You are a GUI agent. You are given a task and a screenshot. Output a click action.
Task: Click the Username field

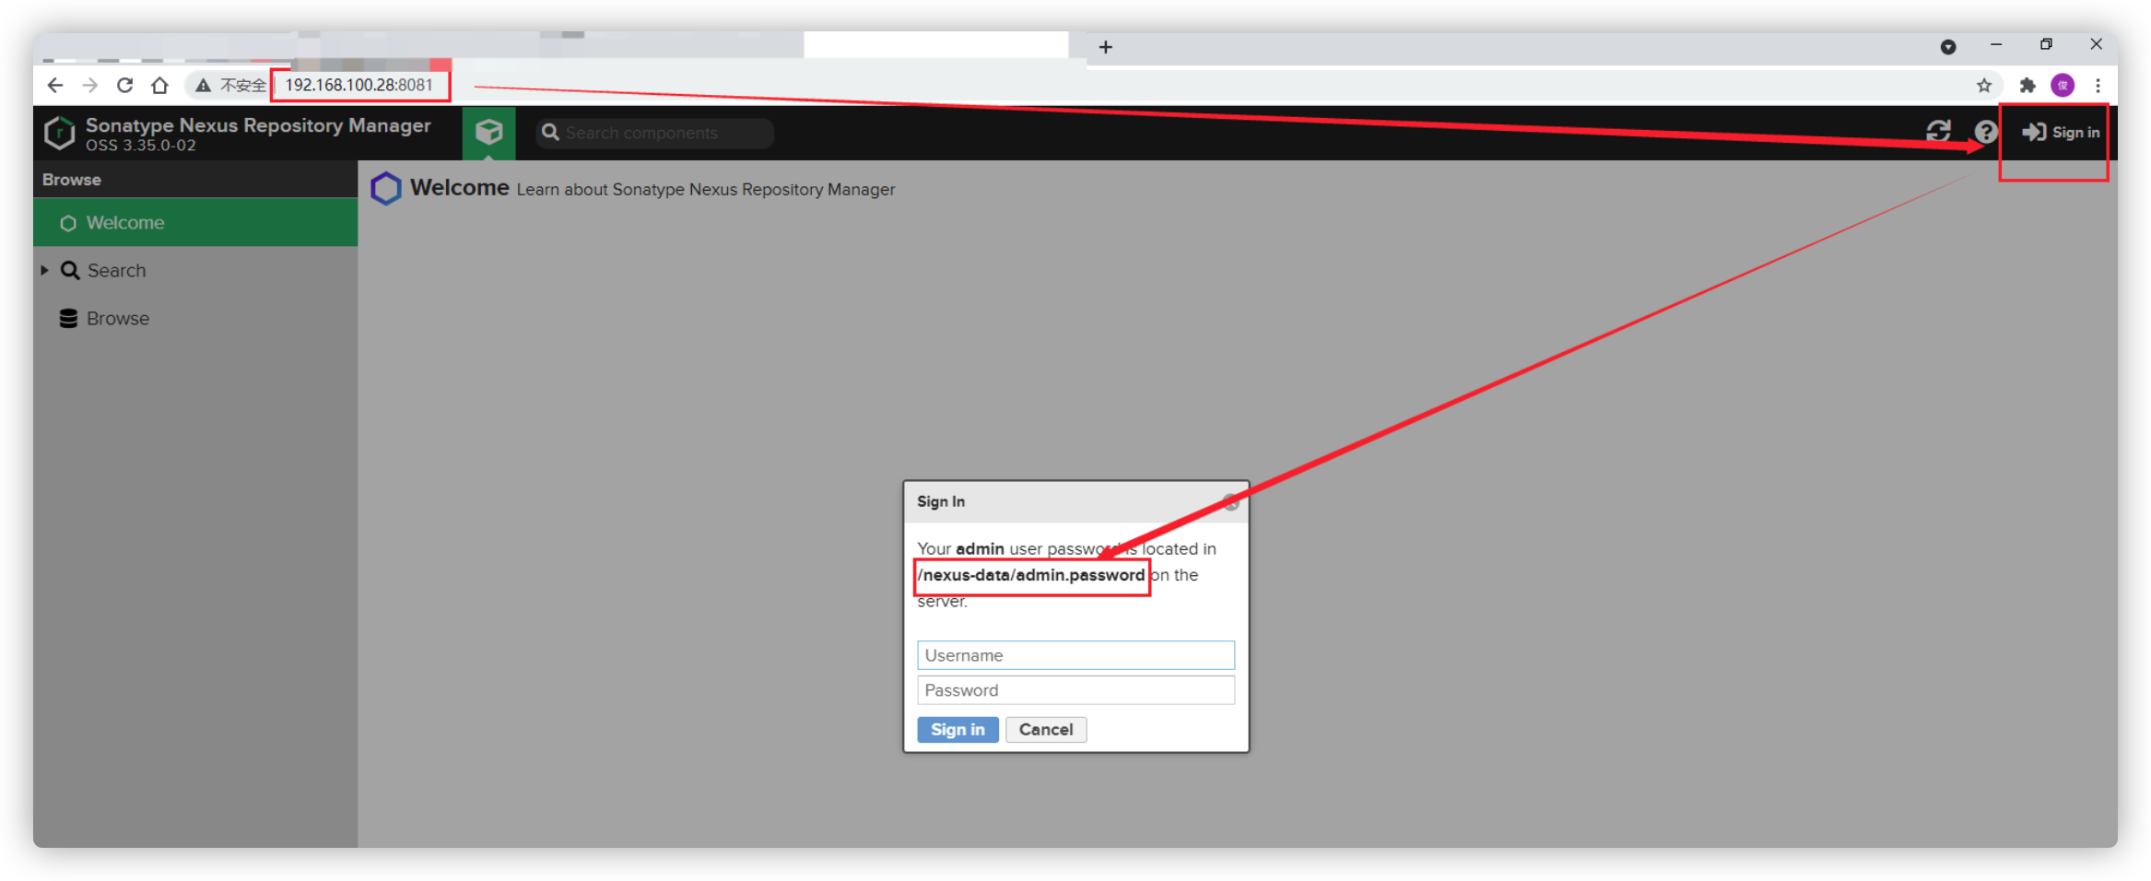click(x=1075, y=655)
